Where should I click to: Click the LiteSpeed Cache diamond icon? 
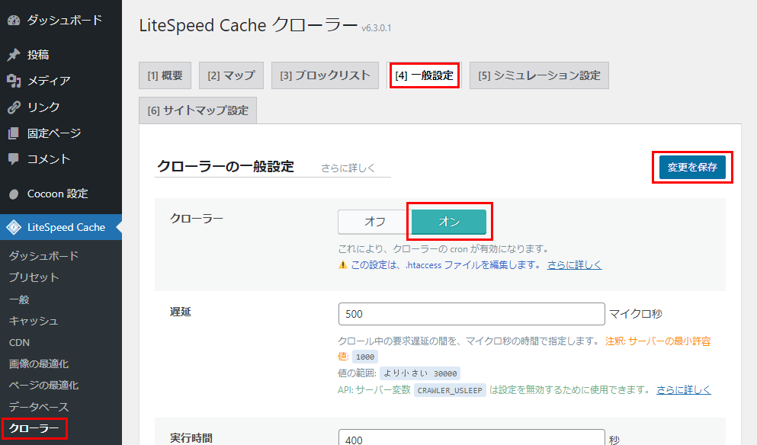click(14, 227)
